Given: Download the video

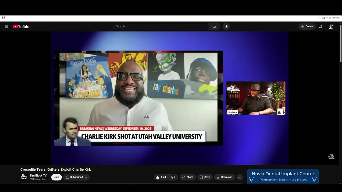Looking at the screenshot, I should pos(224,177).
